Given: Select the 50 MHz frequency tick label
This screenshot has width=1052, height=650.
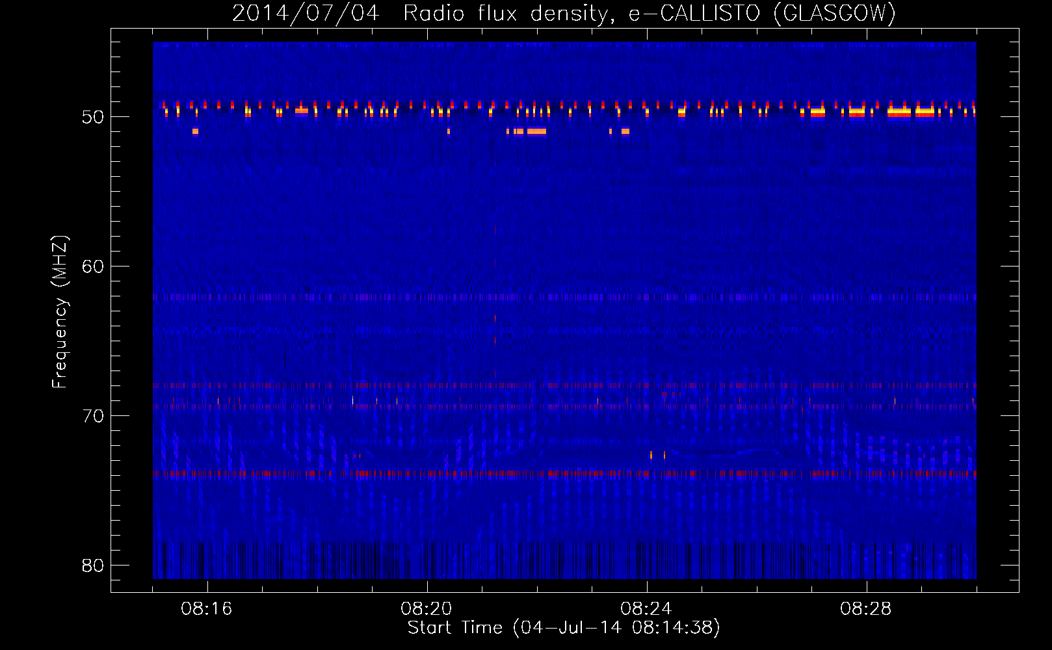Looking at the screenshot, I should tap(93, 117).
